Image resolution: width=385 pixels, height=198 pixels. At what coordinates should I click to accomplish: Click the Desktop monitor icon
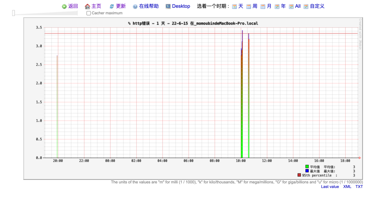click(x=168, y=6)
